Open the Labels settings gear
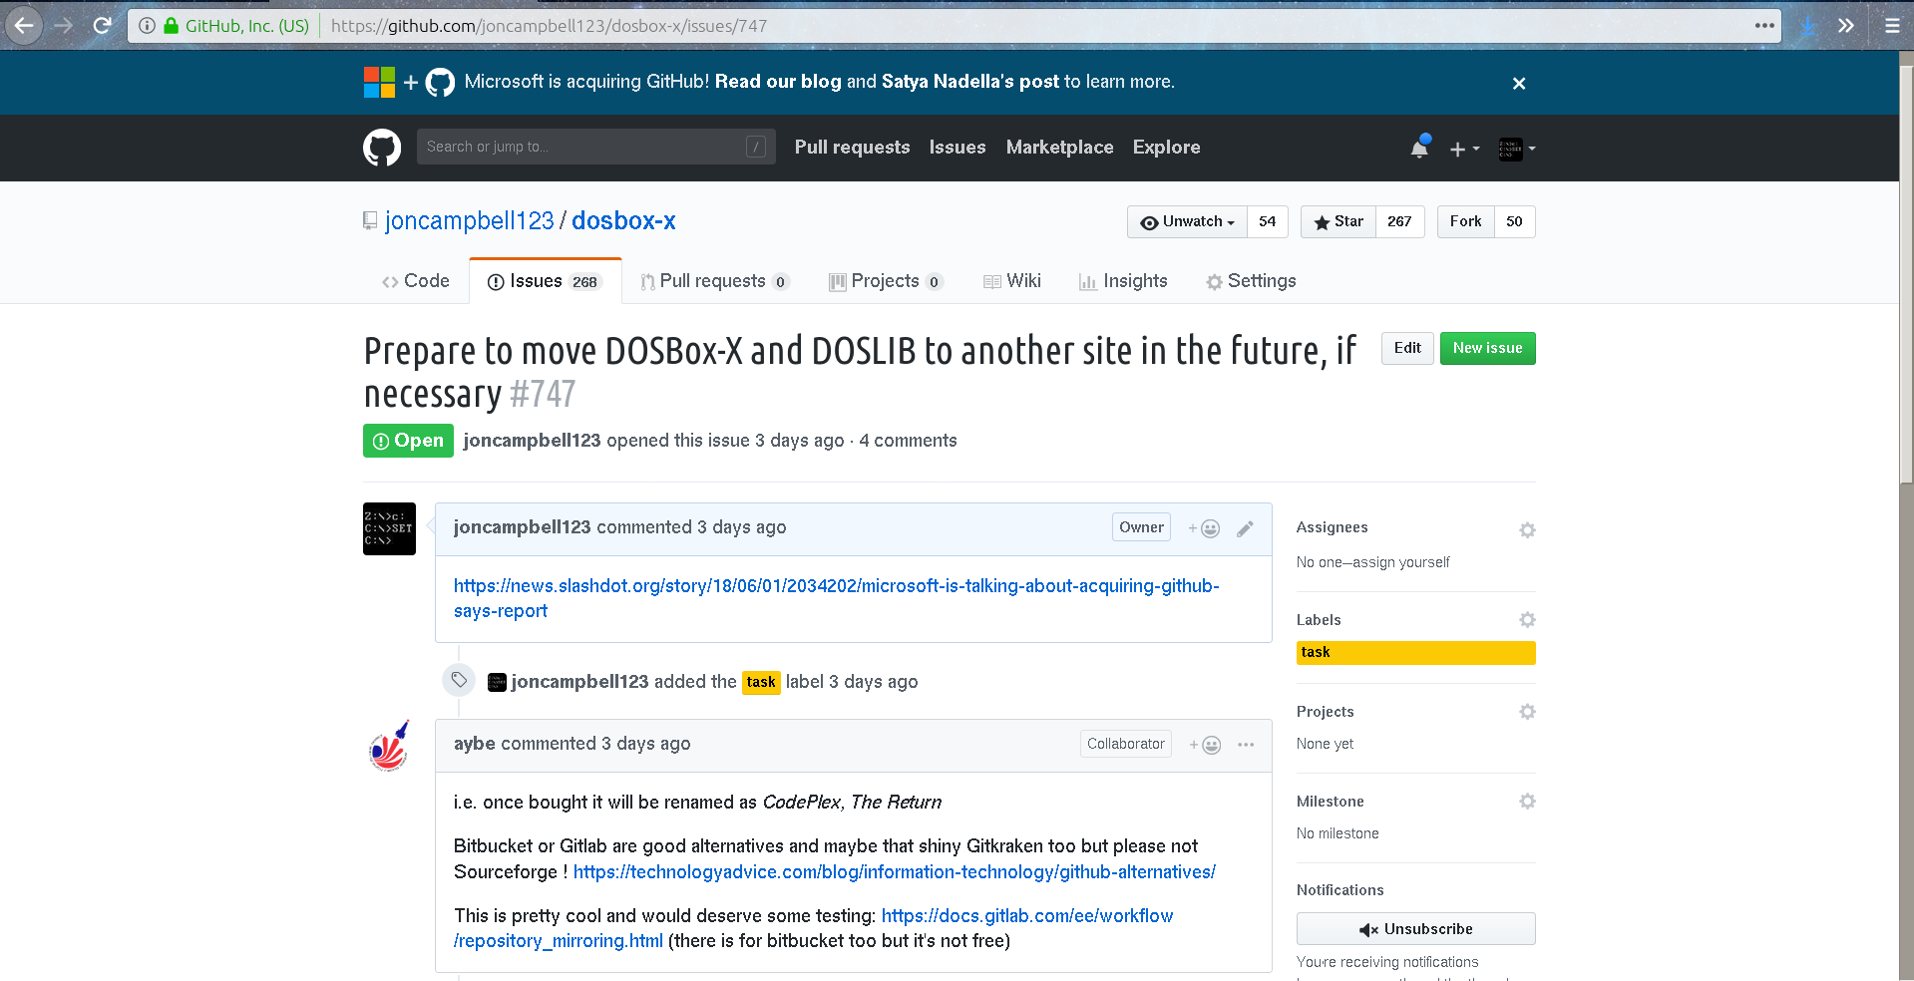The width and height of the screenshot is (1914, 981). click(1527, 619)
